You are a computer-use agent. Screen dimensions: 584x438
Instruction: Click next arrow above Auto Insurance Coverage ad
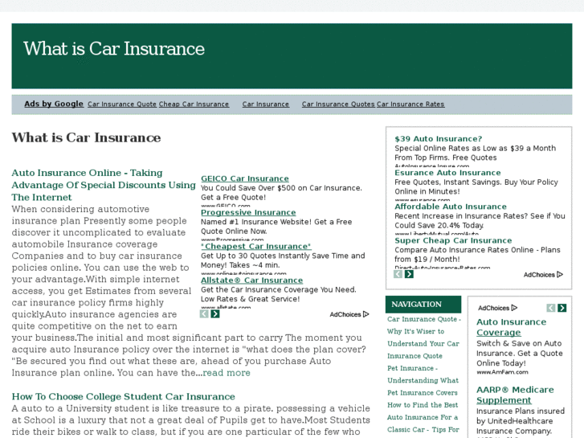(562, 308)
